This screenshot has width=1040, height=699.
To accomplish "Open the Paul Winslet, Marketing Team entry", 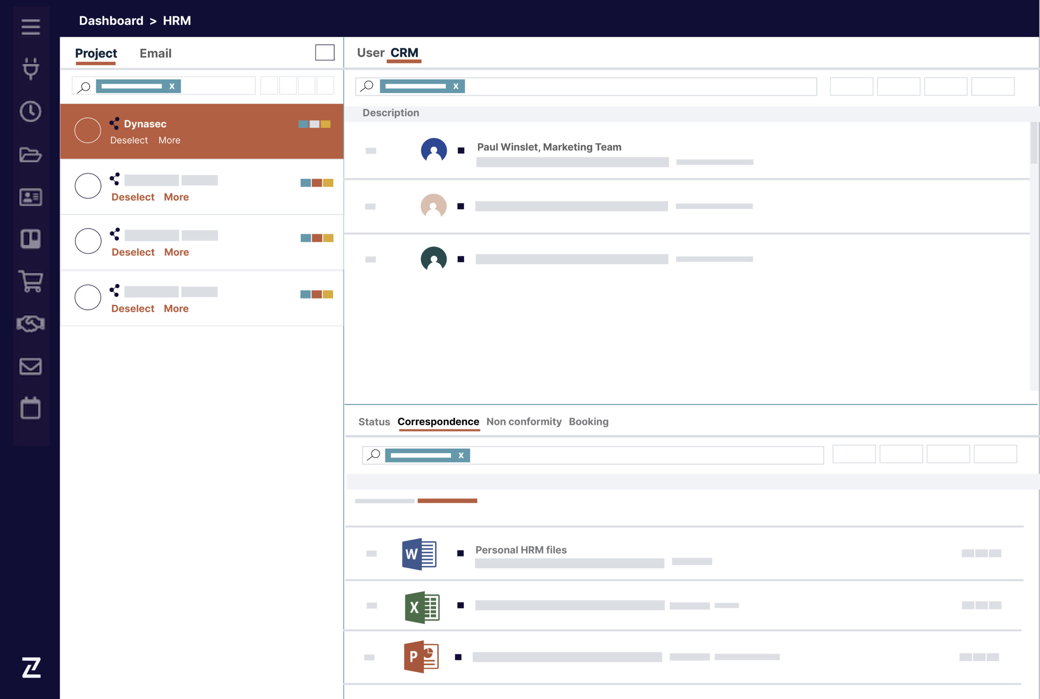I will (549, 147).
